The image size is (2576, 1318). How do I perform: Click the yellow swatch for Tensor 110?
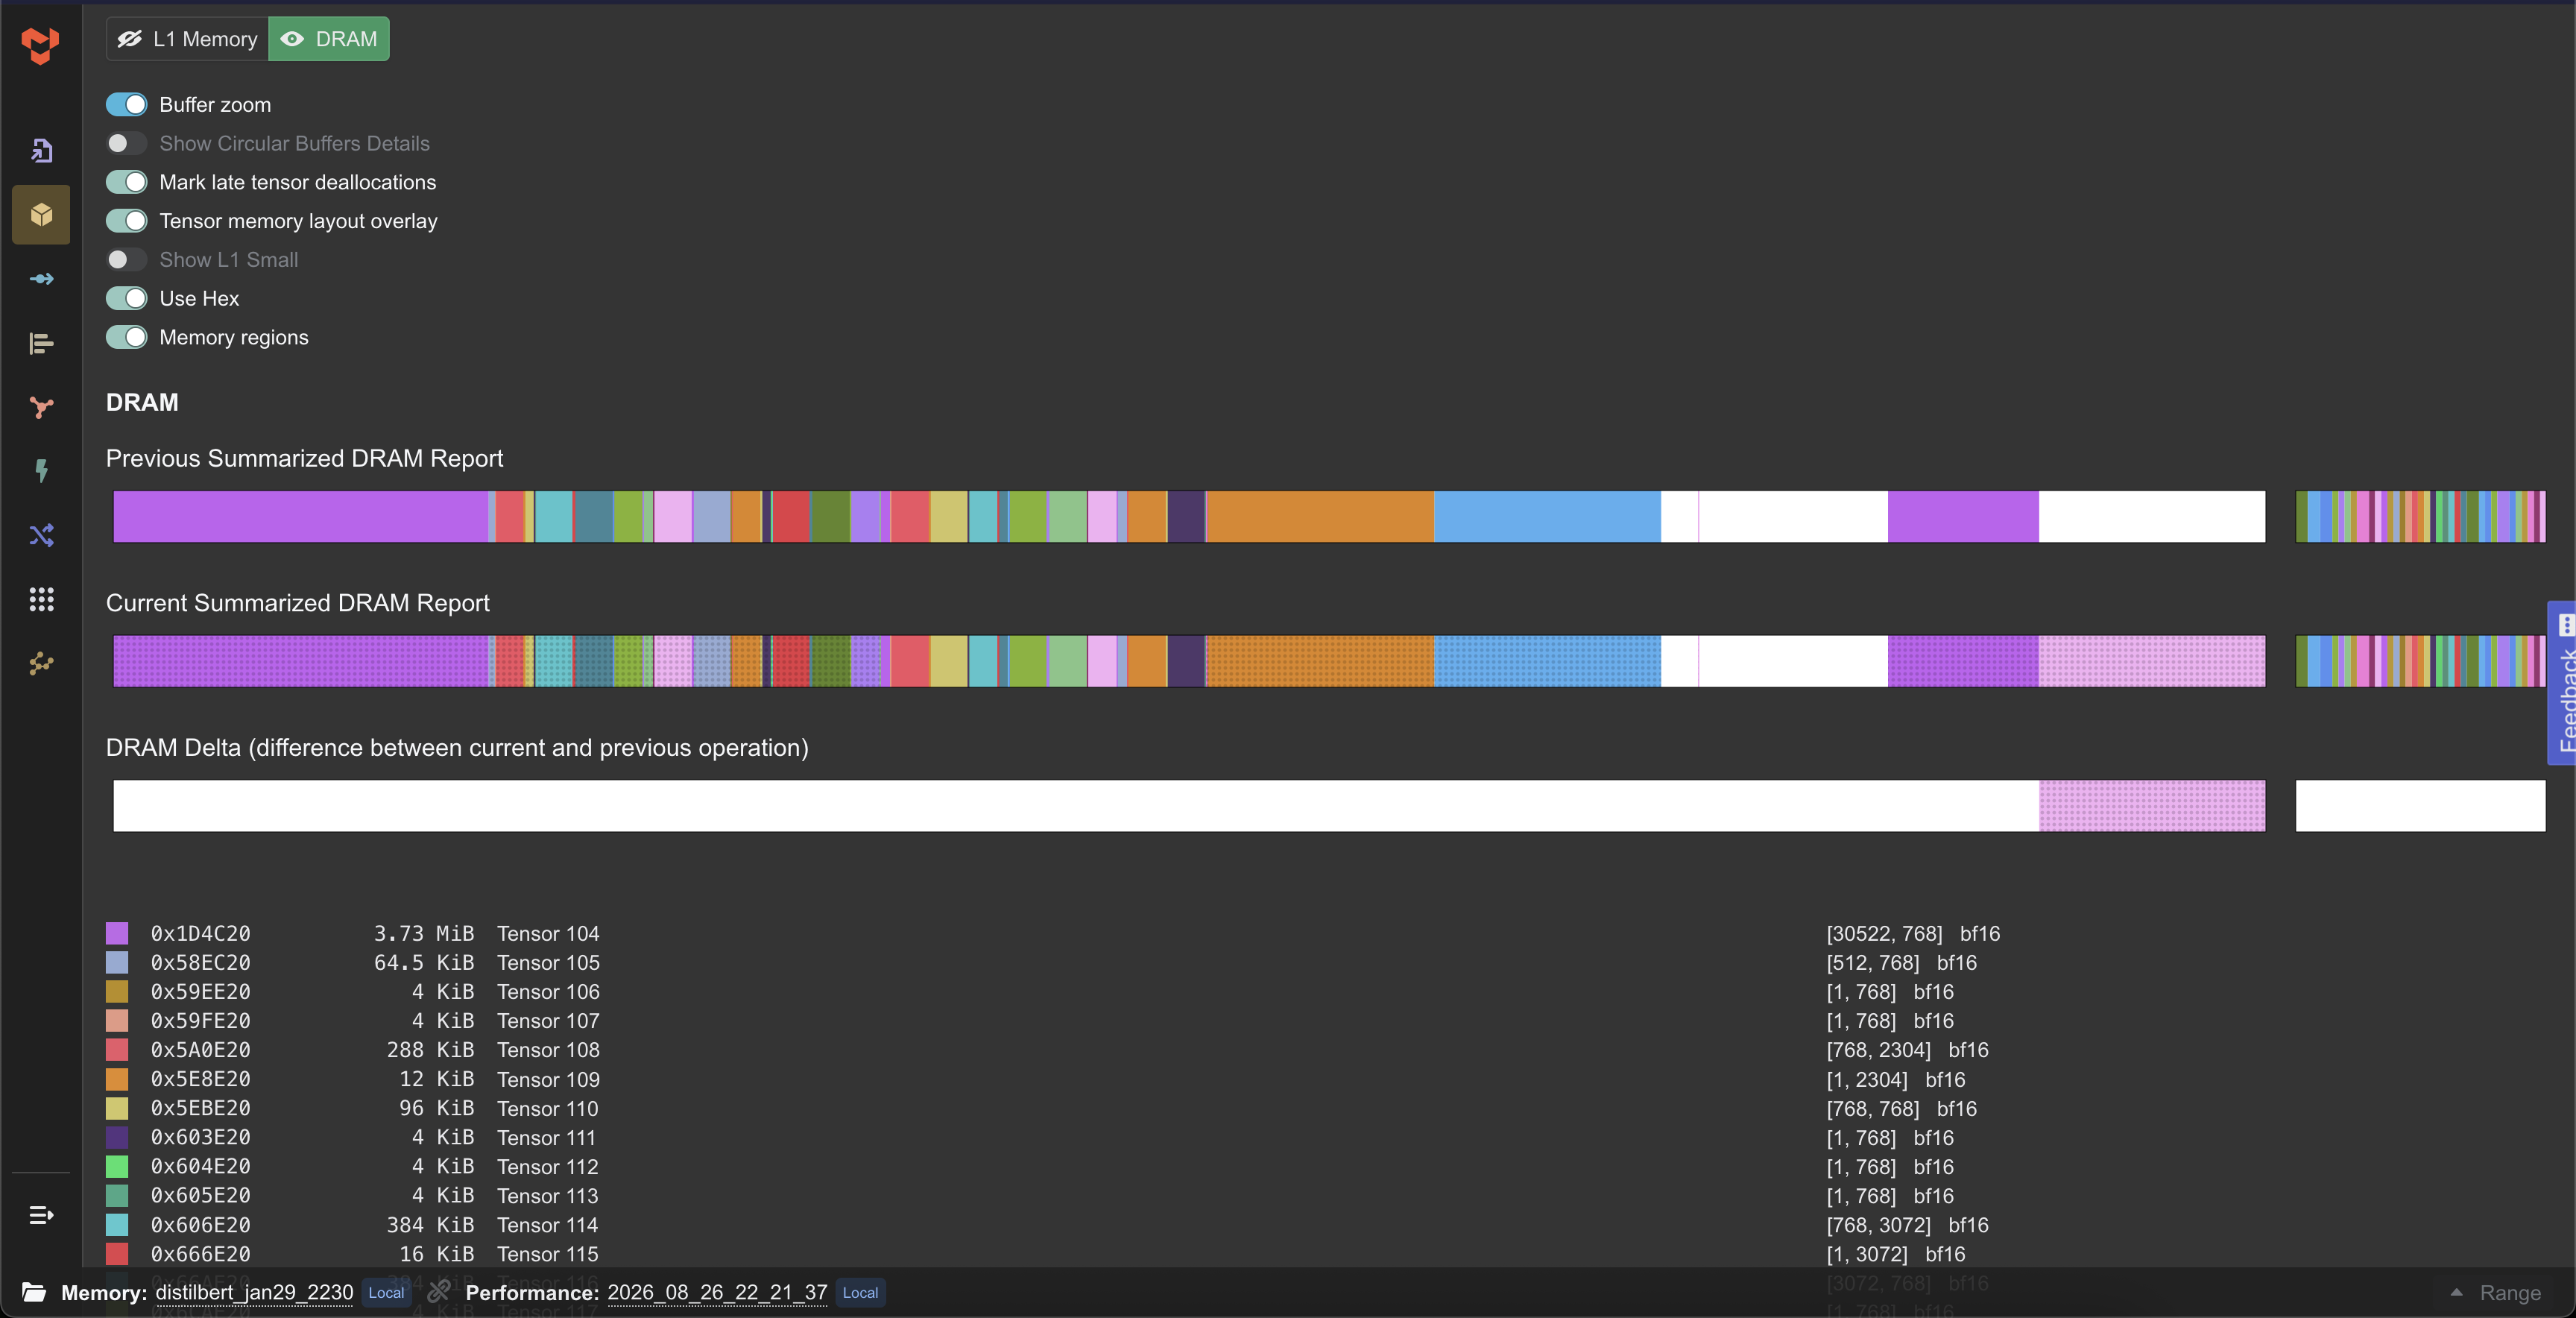point(117,1108)
